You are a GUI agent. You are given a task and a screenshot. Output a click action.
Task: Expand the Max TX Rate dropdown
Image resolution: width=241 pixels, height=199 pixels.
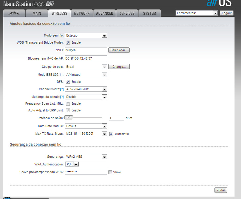click(86, 134)
